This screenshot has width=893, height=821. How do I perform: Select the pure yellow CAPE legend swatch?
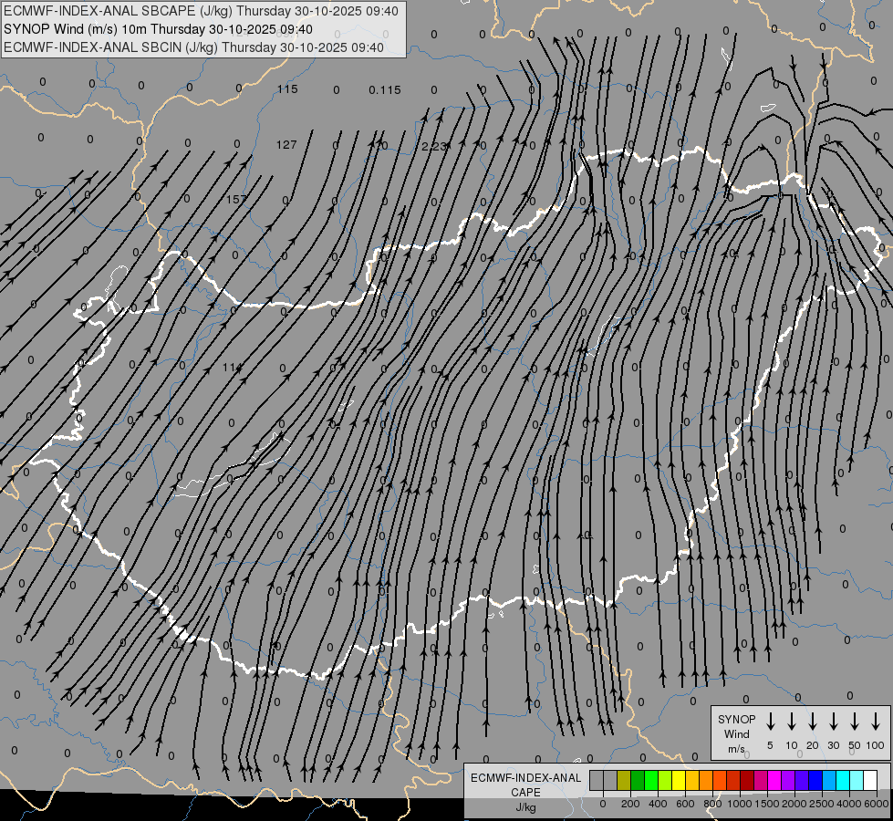click(x=679, y=780)
